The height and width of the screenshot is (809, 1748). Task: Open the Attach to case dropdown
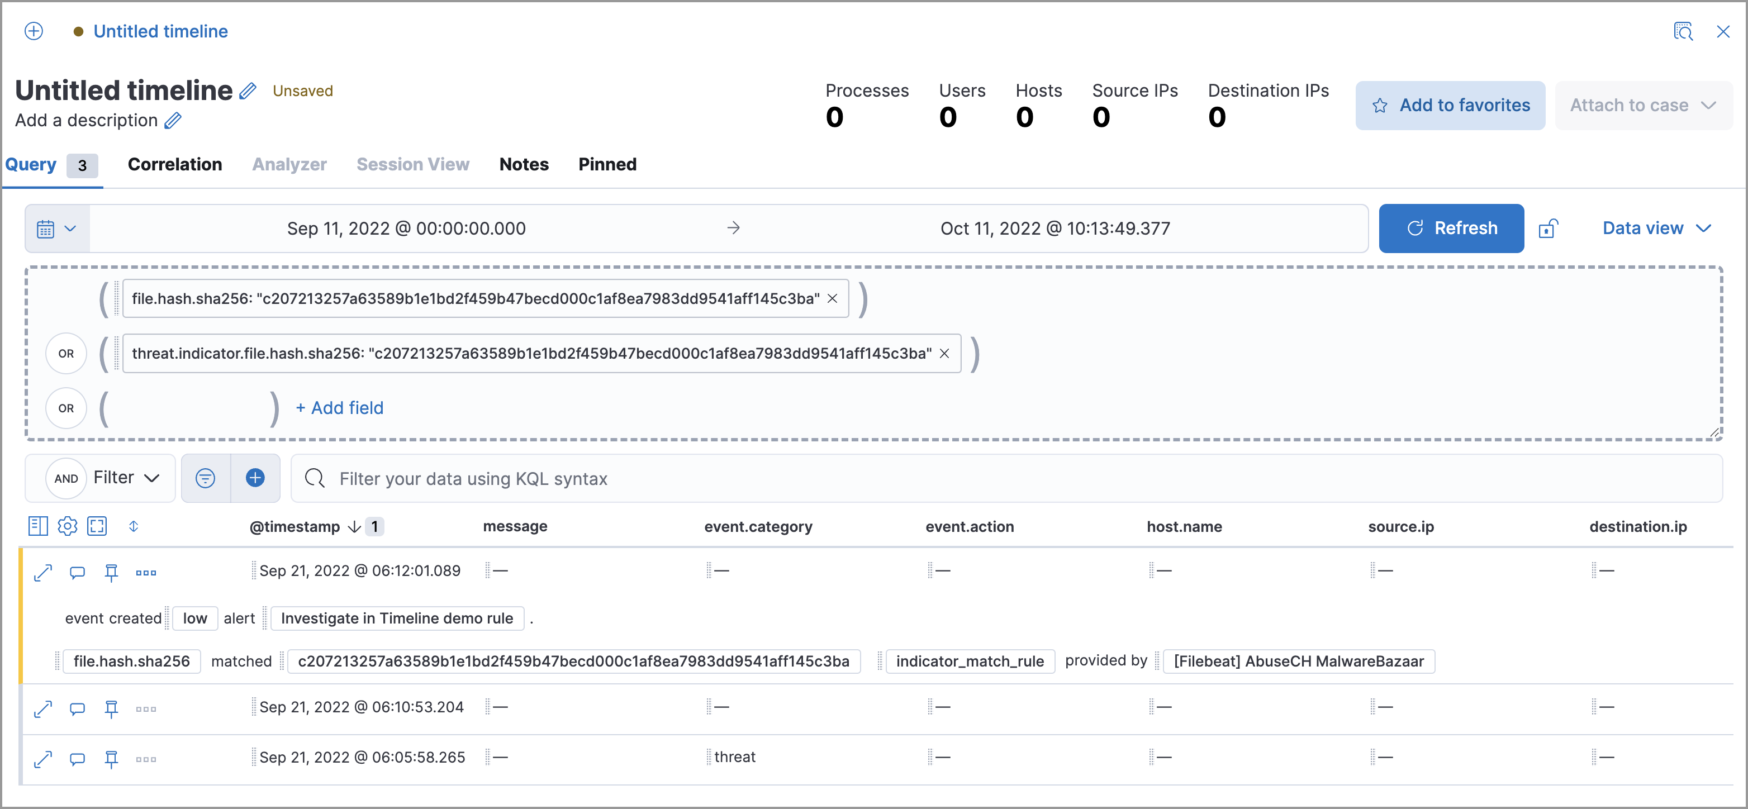[x=1643, y=105]
